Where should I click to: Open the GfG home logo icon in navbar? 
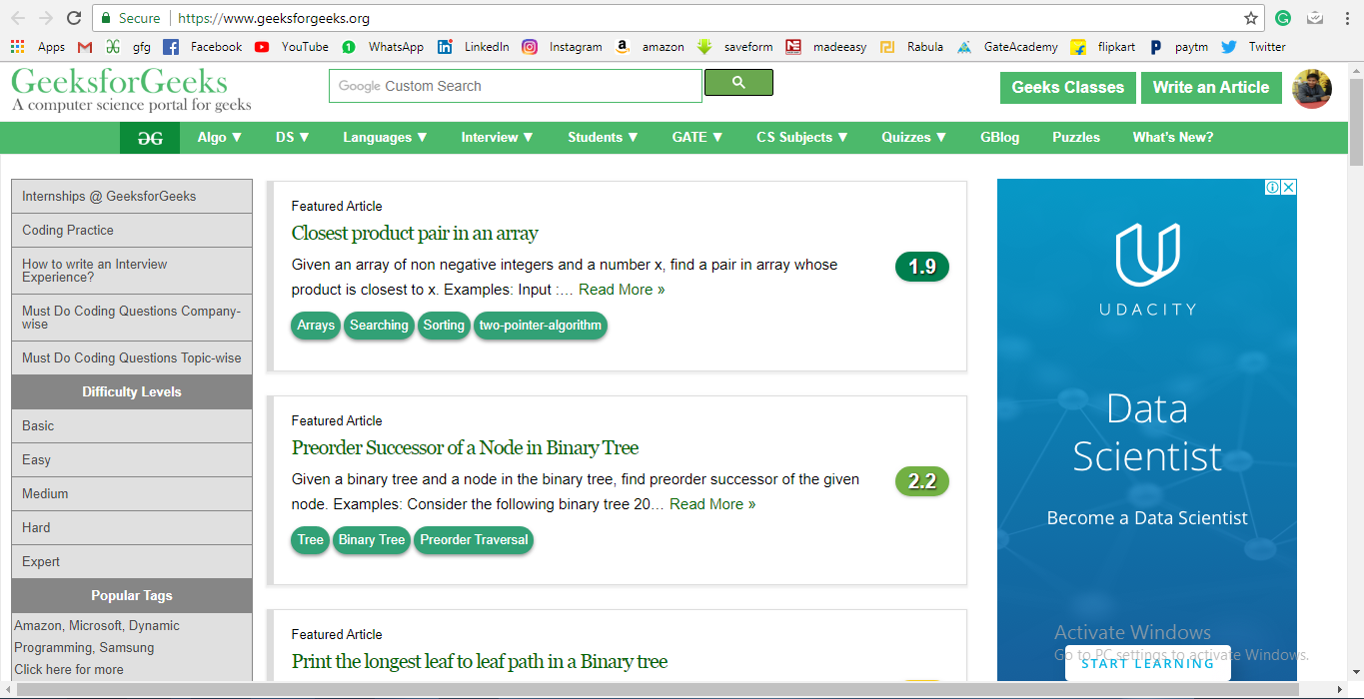point(150,138)
